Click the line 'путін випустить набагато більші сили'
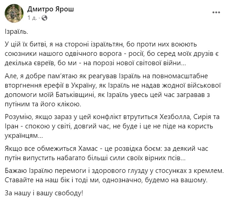 [x=95, y=158]
